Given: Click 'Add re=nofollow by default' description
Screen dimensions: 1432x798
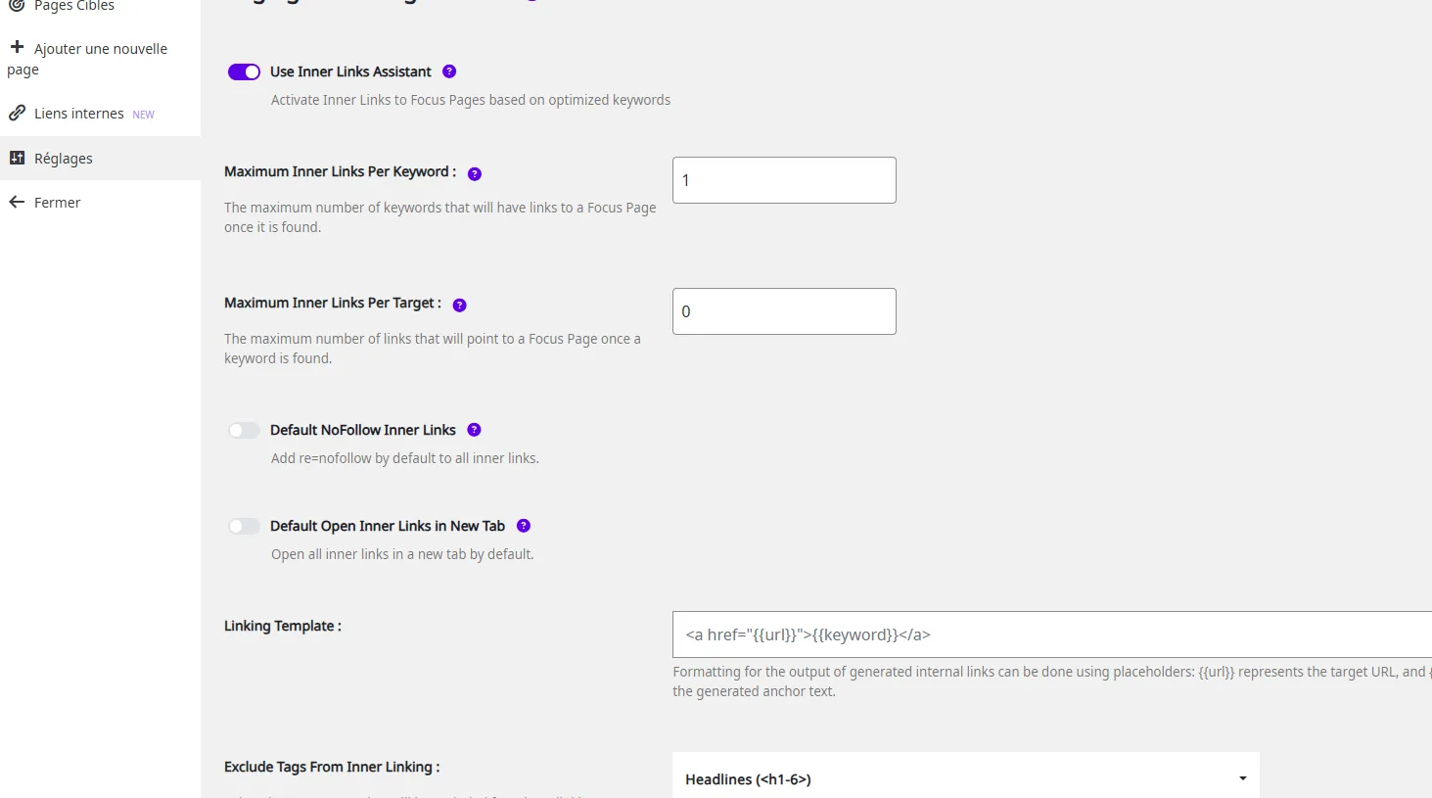Looking at the screenshot, I should (x=405, y=458).
